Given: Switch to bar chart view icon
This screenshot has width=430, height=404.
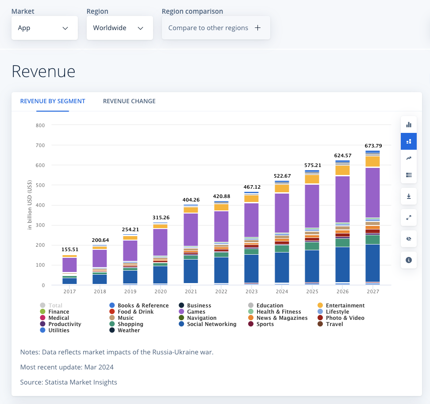Looking at the screenshot, I should pyautogui.click(x=408, y=124).
